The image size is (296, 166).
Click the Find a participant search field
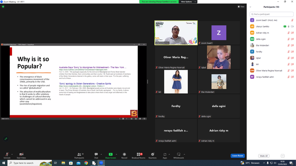(271, 14)
